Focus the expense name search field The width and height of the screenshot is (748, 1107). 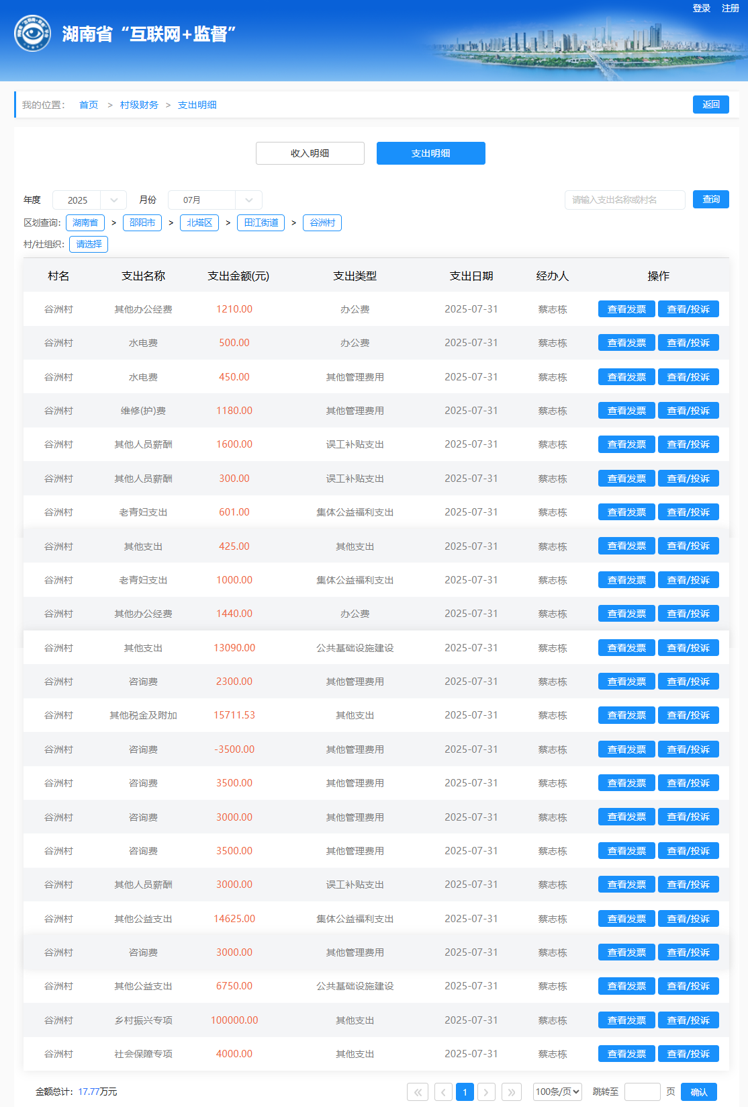pyautogui.click(x=624, y=200)
